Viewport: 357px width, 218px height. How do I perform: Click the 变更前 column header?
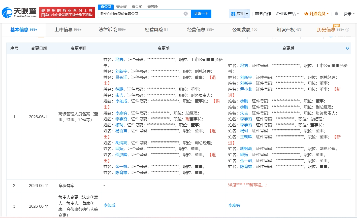coord(164,48)
